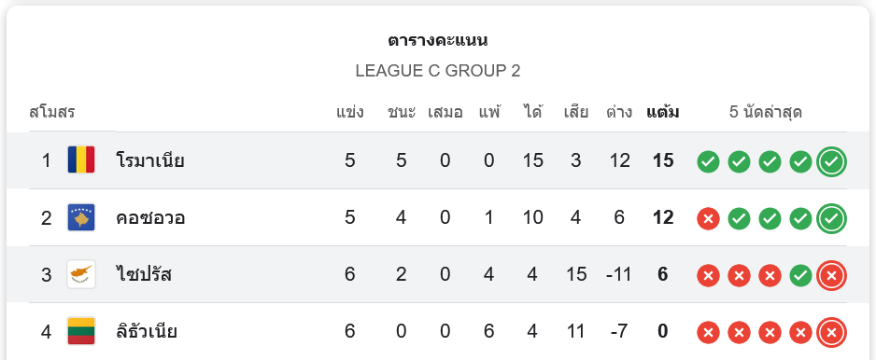876x360 pixels.
Task: Open the โรมาเนีย team link
Action: click(x=150, y=160)
